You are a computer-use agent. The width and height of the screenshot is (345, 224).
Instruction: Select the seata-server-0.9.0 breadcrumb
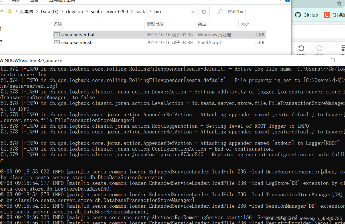pos(109,12)
